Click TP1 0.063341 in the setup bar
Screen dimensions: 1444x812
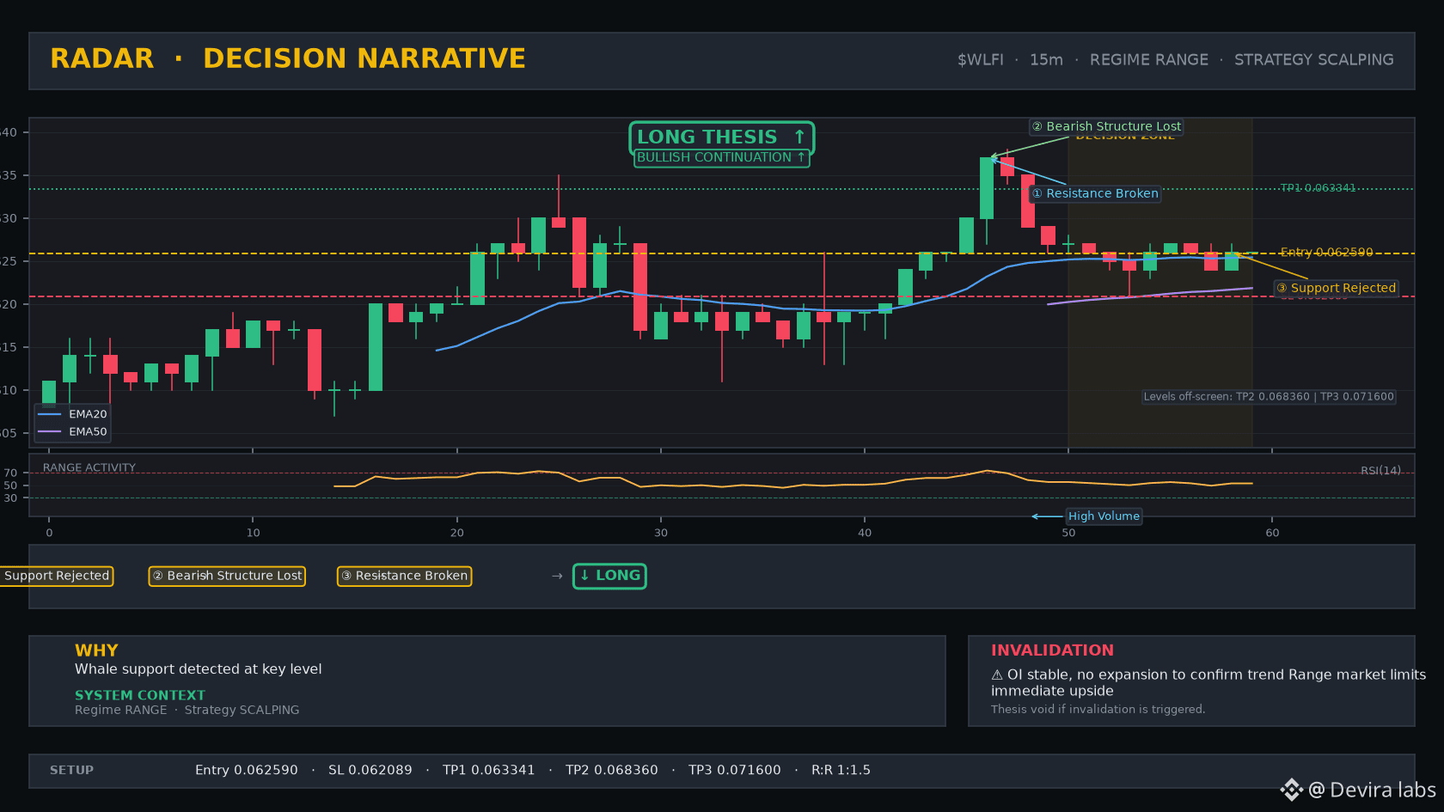click(x=489, y=771)
